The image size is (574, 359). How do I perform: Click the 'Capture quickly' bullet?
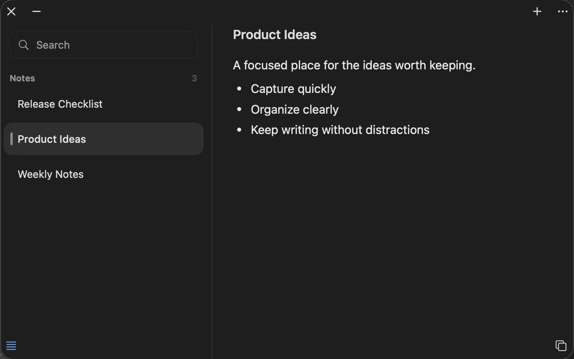(293, 89)
